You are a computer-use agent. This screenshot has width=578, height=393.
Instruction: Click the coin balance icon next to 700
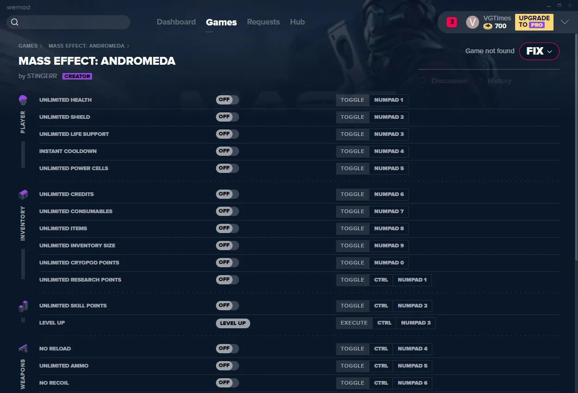click(x=488, y=26)
